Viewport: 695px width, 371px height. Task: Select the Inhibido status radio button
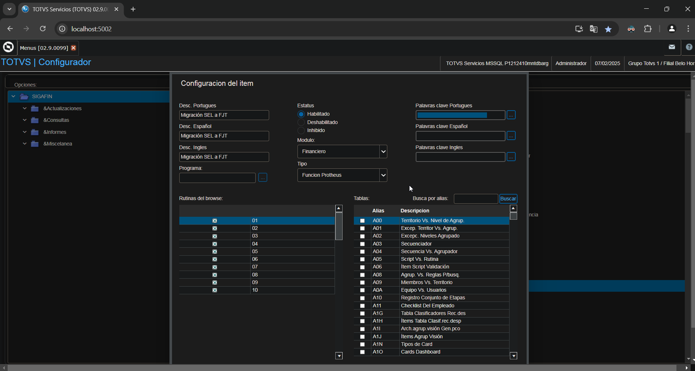pos(301,131)
